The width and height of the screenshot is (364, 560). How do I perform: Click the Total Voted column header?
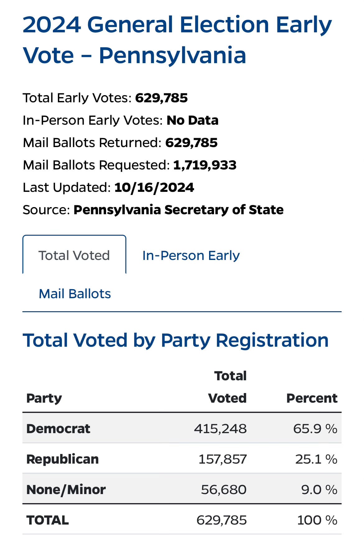coord(227,387)
